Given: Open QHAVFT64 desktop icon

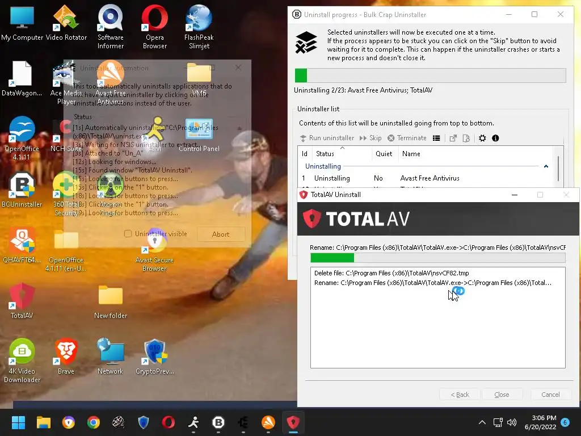Looking at the screenshot, I should [22, 245].
